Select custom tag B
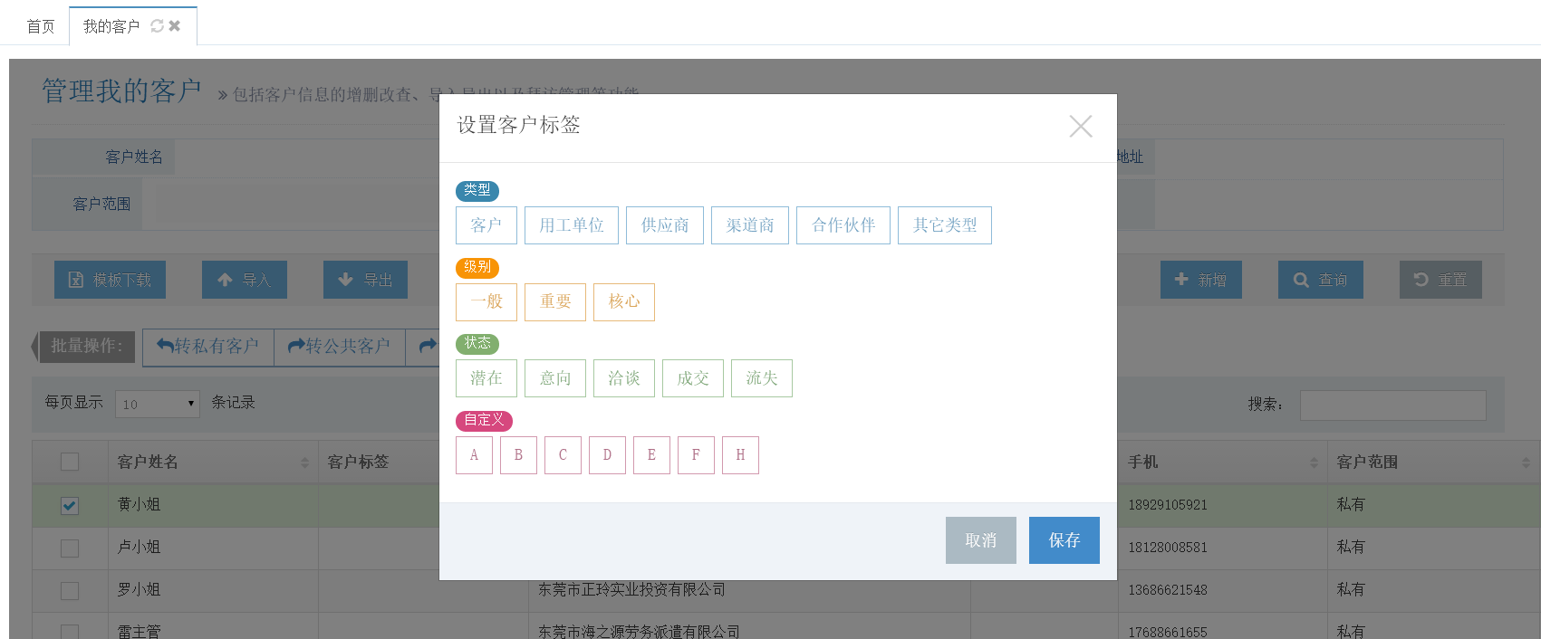Viewport: 1541px width, 639px height. [x=518, y=455]
